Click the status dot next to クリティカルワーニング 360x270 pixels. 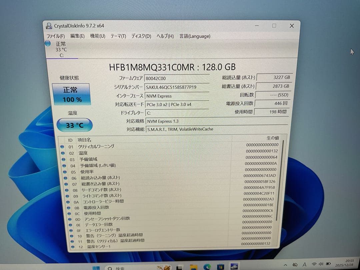(x=63, y=146)
